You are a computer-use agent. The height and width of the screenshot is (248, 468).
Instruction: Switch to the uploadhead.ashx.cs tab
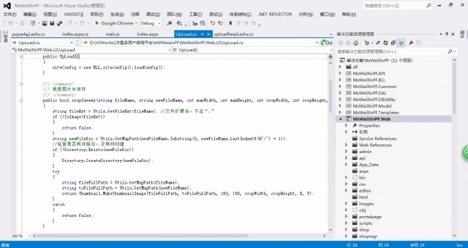coord(233,34)
